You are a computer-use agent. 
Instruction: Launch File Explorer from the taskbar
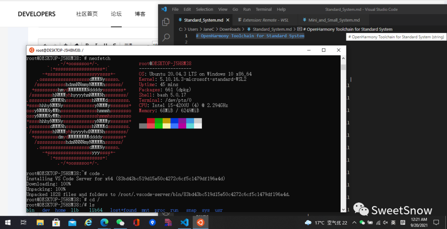tap(40, 222)
